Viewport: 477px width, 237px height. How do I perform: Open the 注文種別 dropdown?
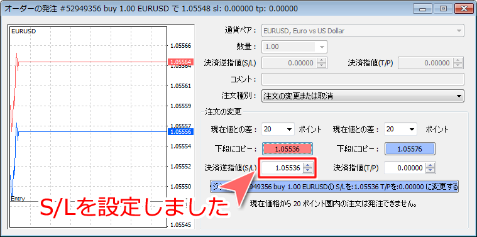[363, 96]
